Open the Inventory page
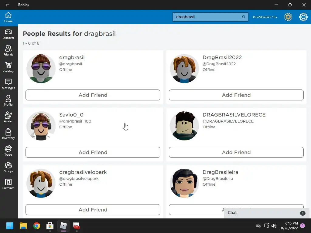This screenshot has height=233, width=311. 8,134
